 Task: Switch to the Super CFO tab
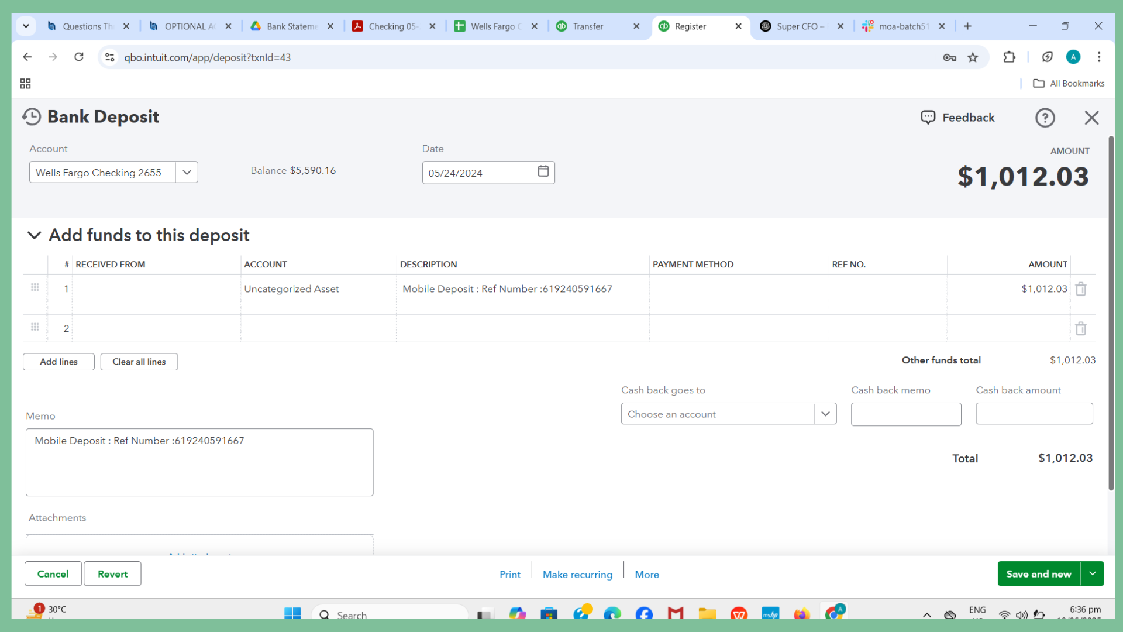[x=802, y=26]
